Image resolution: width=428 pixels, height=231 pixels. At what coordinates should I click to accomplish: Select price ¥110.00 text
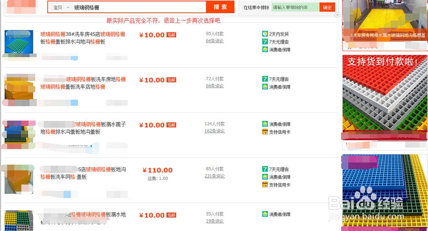(x=158, y=170)
